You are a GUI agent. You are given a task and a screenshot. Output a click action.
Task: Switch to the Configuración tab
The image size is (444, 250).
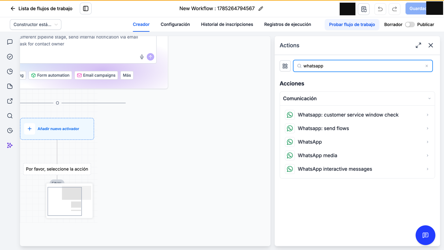[x=175, y=24]
